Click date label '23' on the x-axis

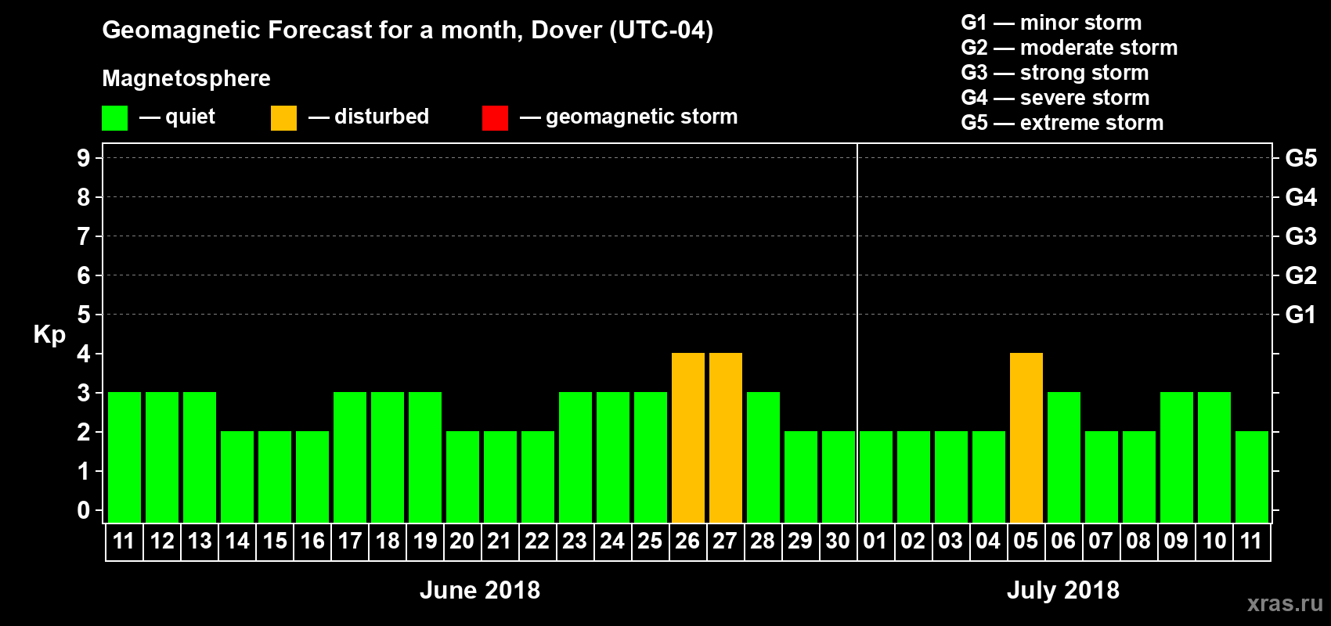(x=575, y=541)
